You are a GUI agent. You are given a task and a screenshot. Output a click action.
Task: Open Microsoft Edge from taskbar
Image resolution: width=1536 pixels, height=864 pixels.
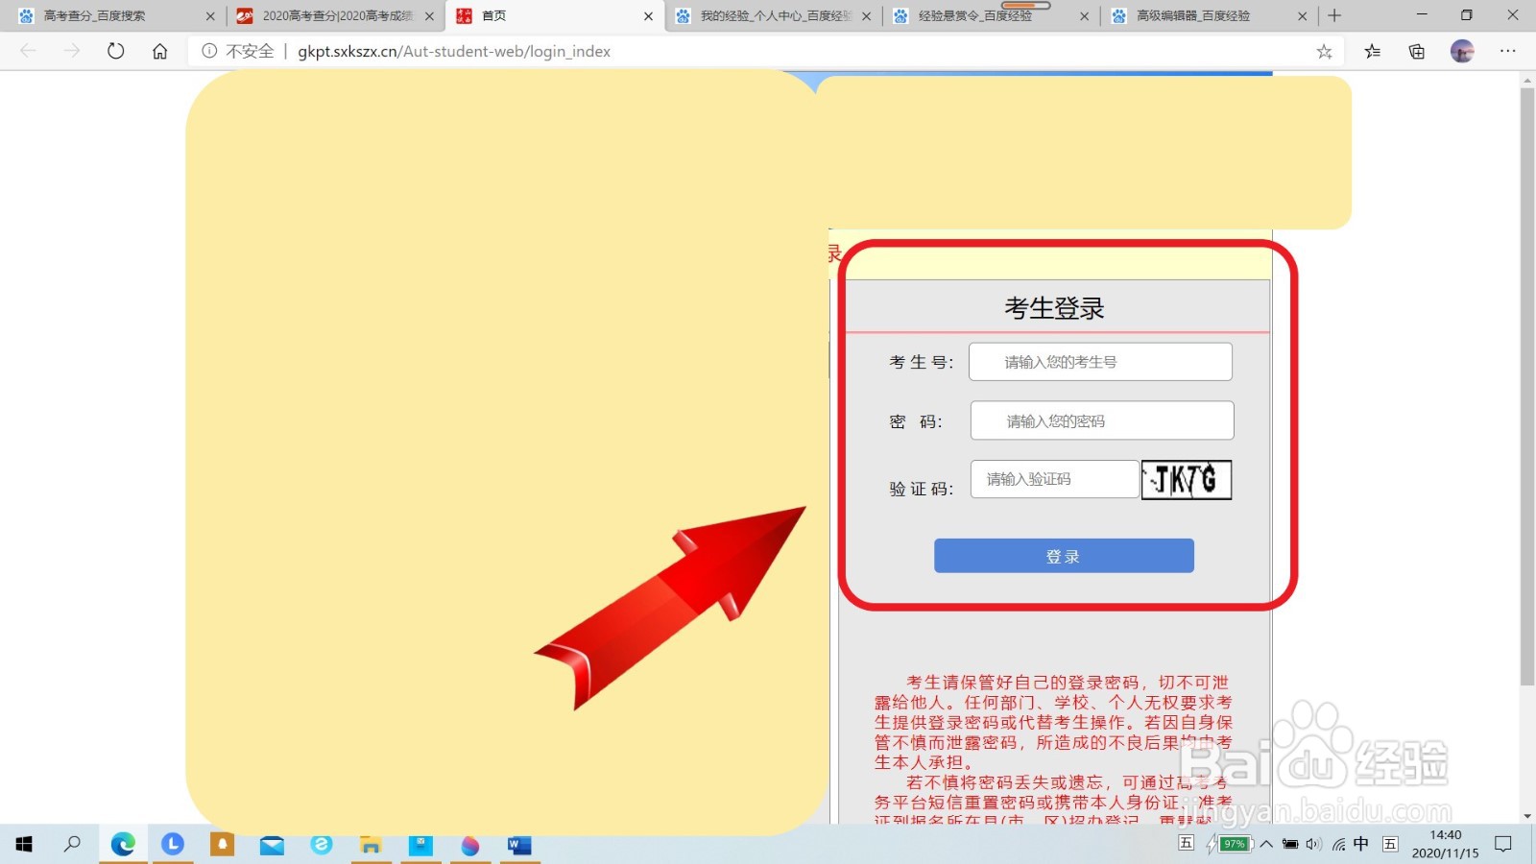click(x=123, y=844)
